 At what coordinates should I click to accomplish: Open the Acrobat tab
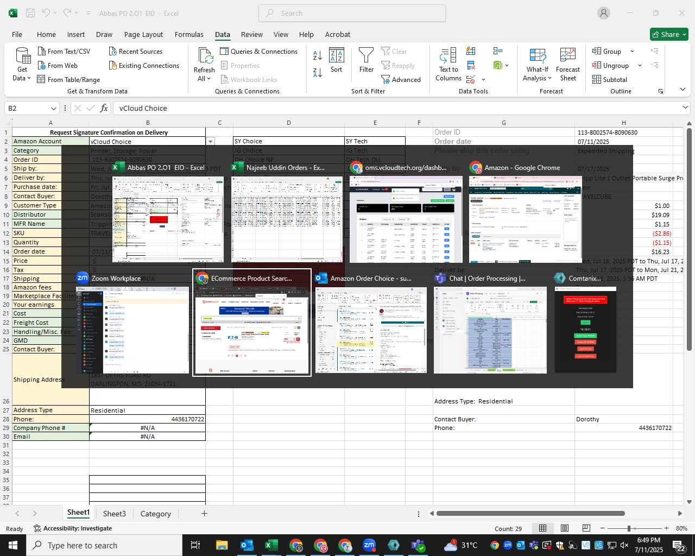[x=338, y=34]
